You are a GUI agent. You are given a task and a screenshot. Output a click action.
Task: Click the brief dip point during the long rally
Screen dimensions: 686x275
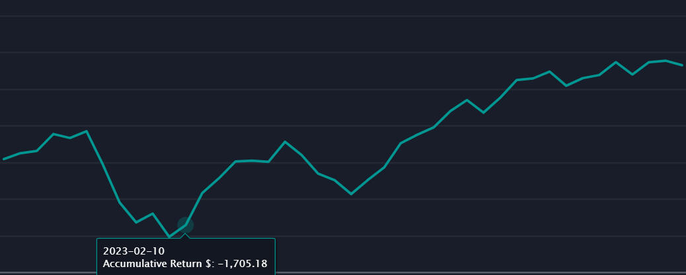484,113
